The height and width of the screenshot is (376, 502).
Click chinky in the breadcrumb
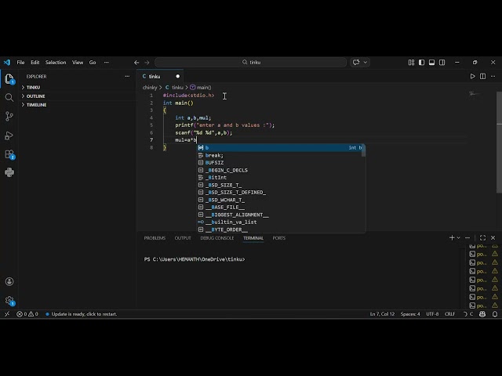tap(150, 88)
